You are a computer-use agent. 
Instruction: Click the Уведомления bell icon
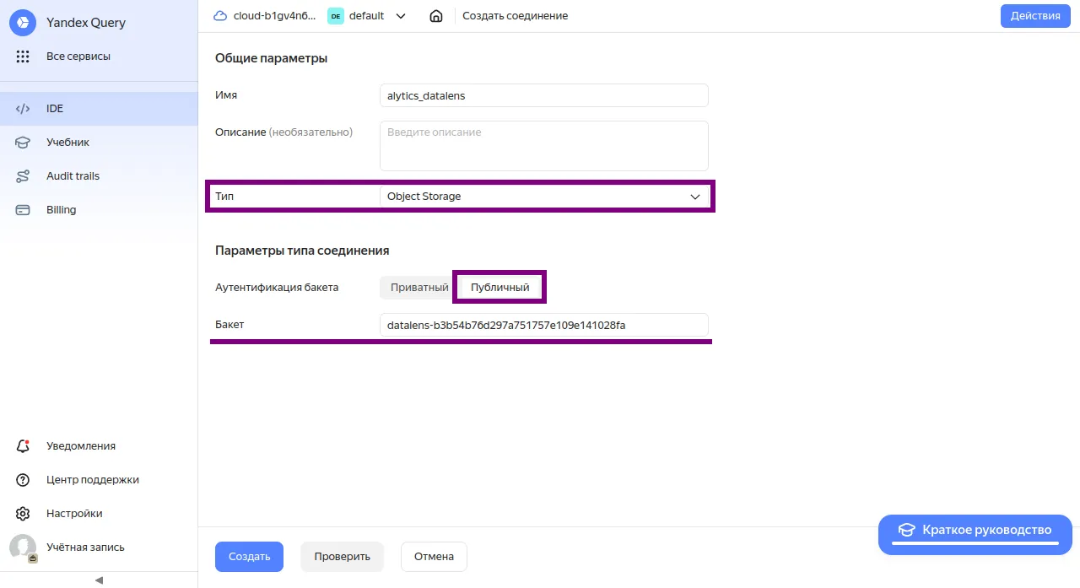(23, 446)
